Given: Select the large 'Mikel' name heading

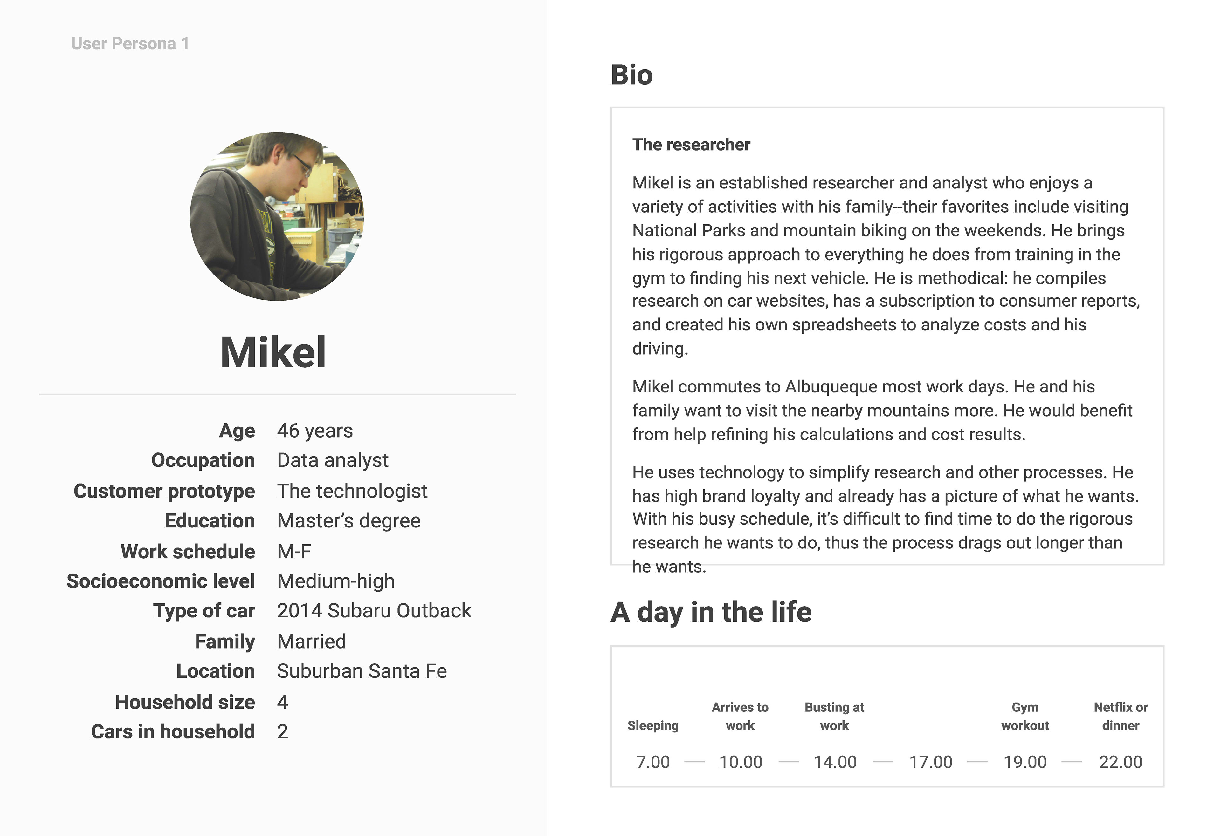Looking at the screenshot, I should [273, 352].
